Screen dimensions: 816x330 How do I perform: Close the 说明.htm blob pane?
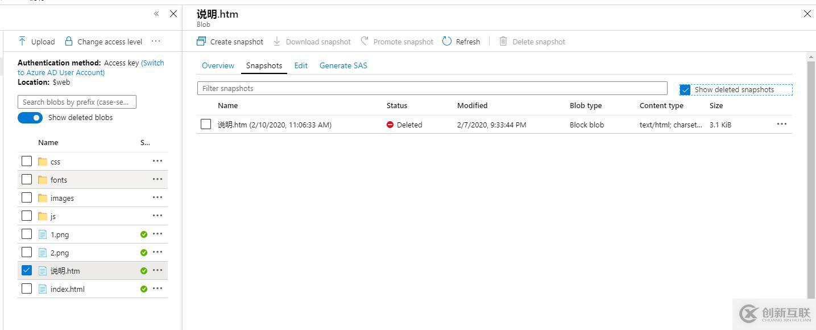pos(807,14)
